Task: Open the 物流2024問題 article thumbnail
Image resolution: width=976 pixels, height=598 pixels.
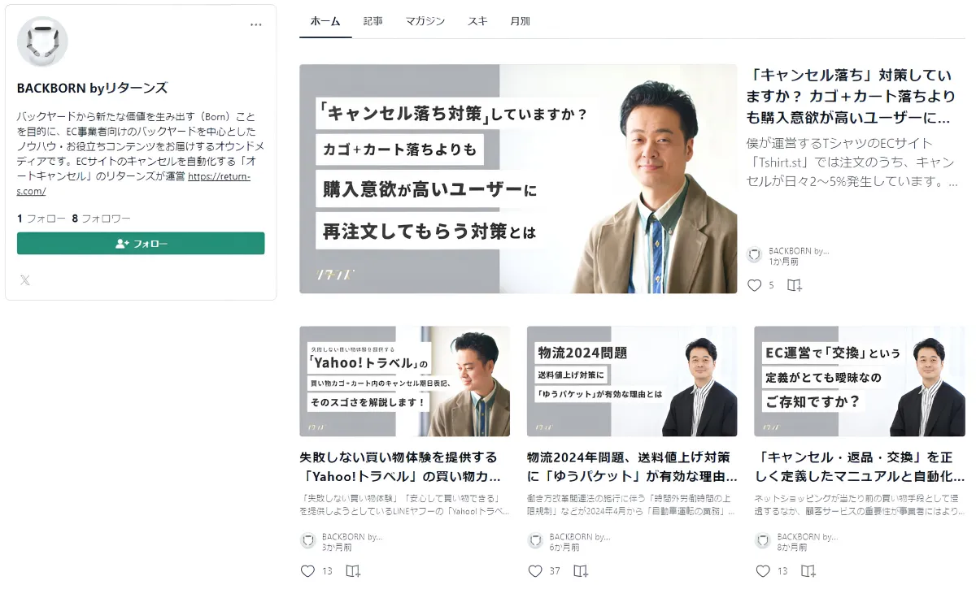Action: [632, 381]
